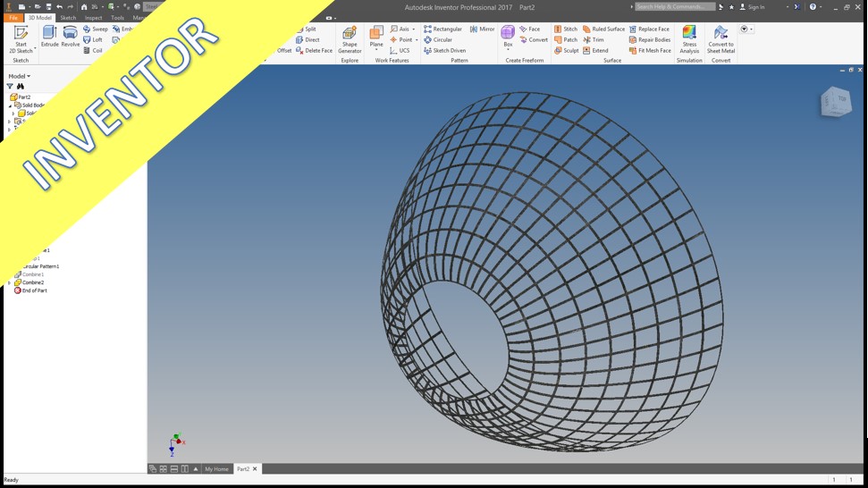Create a work Plane
The width and height of the screenshot is (868, 488).
pyautogui.click(x=376, y=37)
